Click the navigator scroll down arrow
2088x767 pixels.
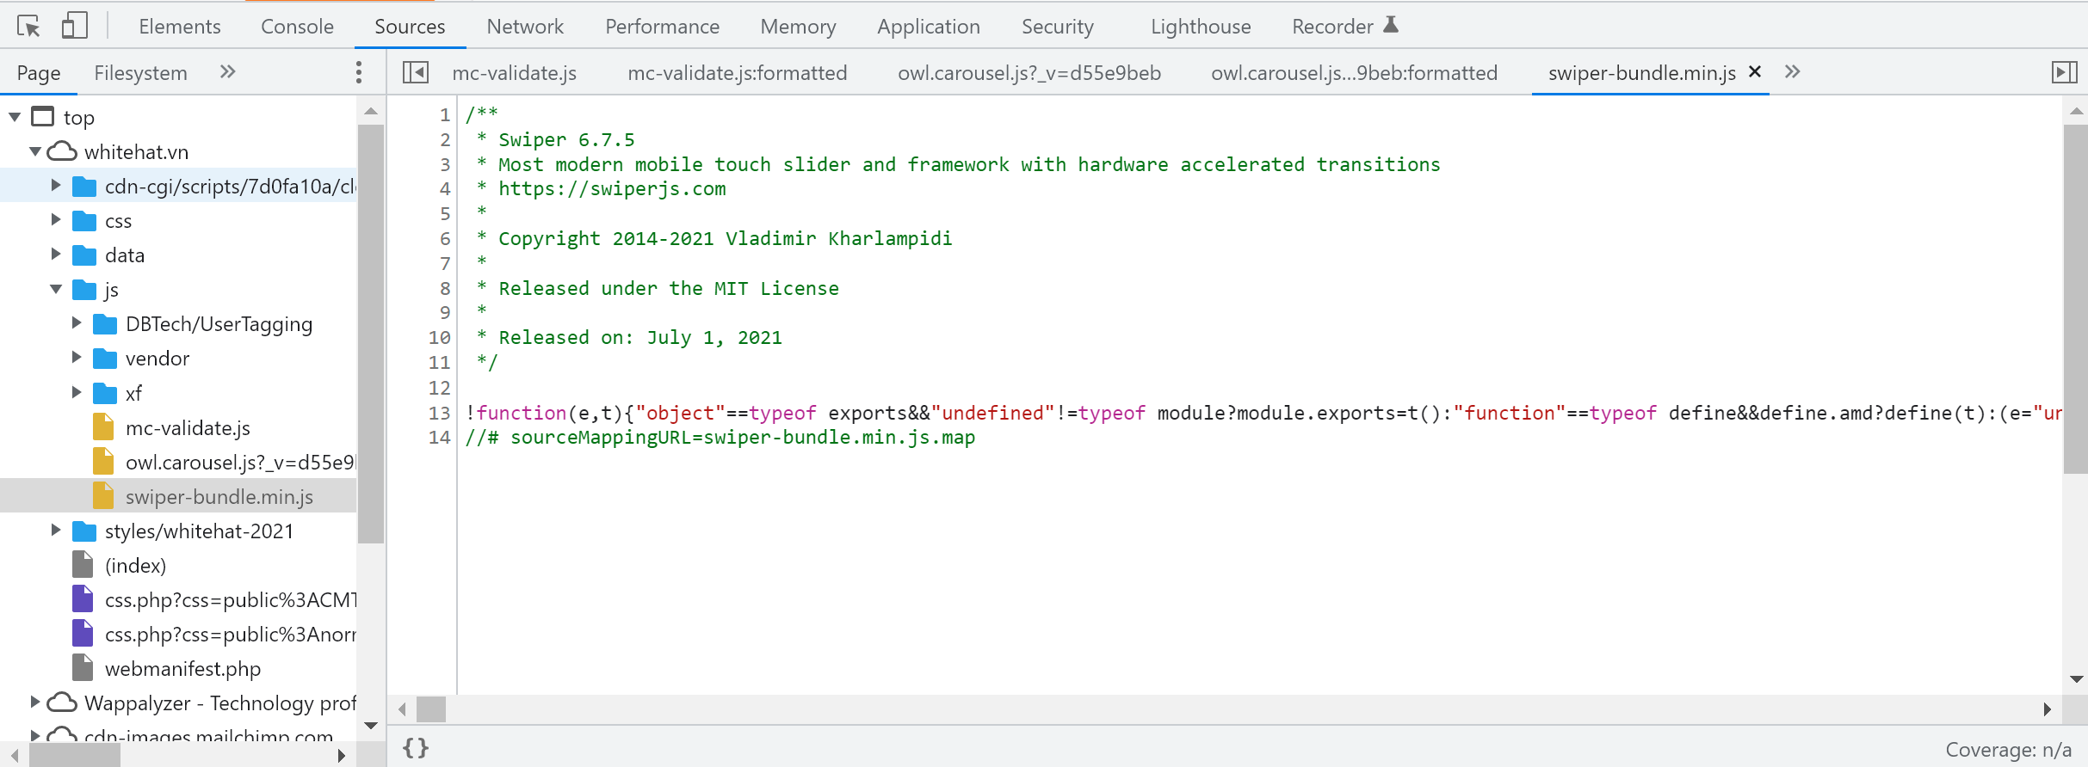pyautogui.click(x=371, y=726)
